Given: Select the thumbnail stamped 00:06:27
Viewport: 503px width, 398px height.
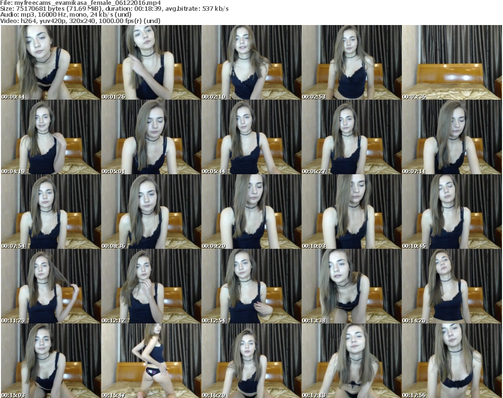Looking at the screenshot, I should [352, 137].
